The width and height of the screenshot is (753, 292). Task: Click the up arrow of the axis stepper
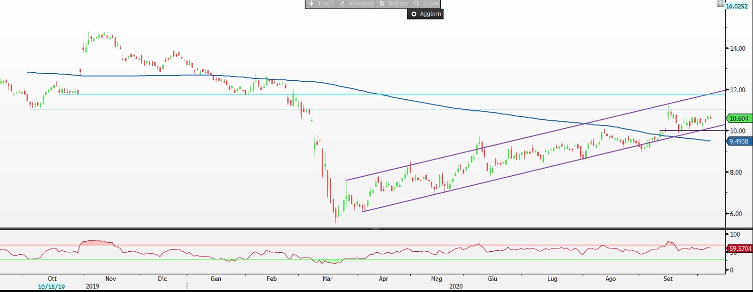[x=720, y=2]
